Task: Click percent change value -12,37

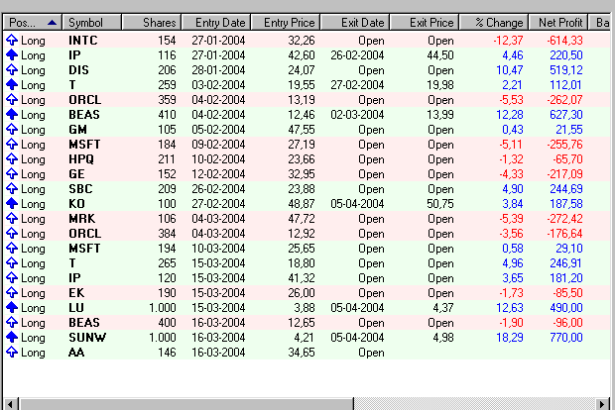Action: [x=508, y=41]
